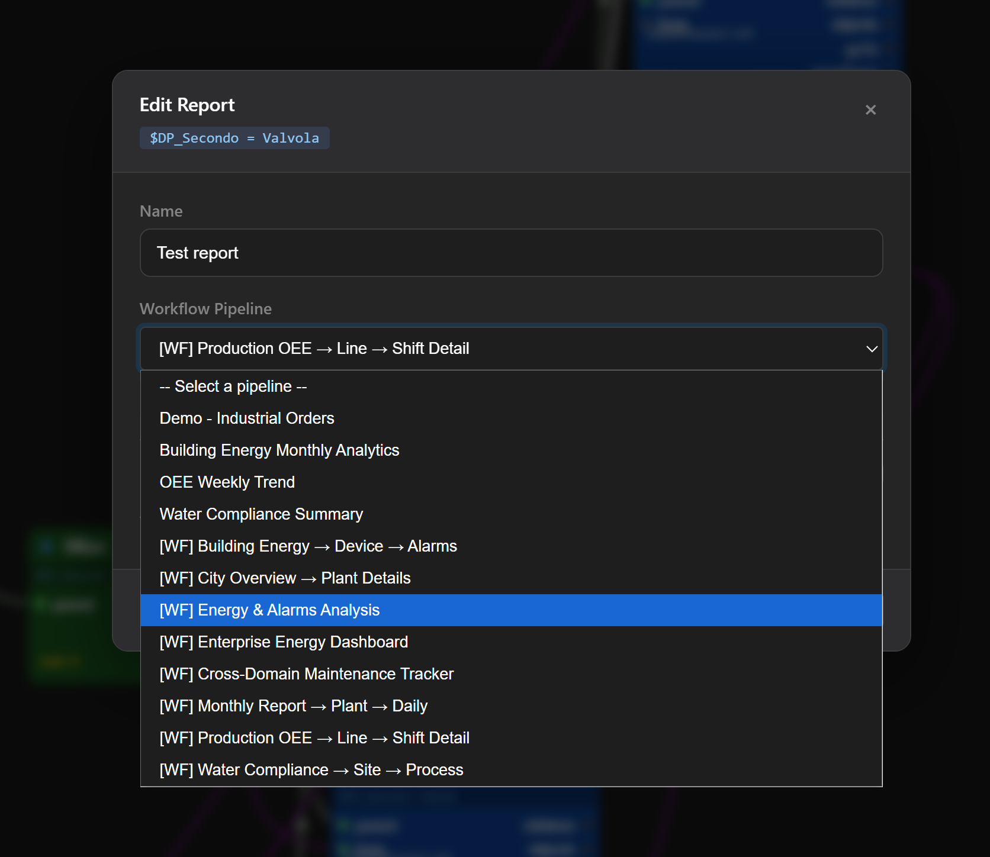Click the currently selected pipeline text
Screen dimensions: 990x857
(x=313, y=349)
